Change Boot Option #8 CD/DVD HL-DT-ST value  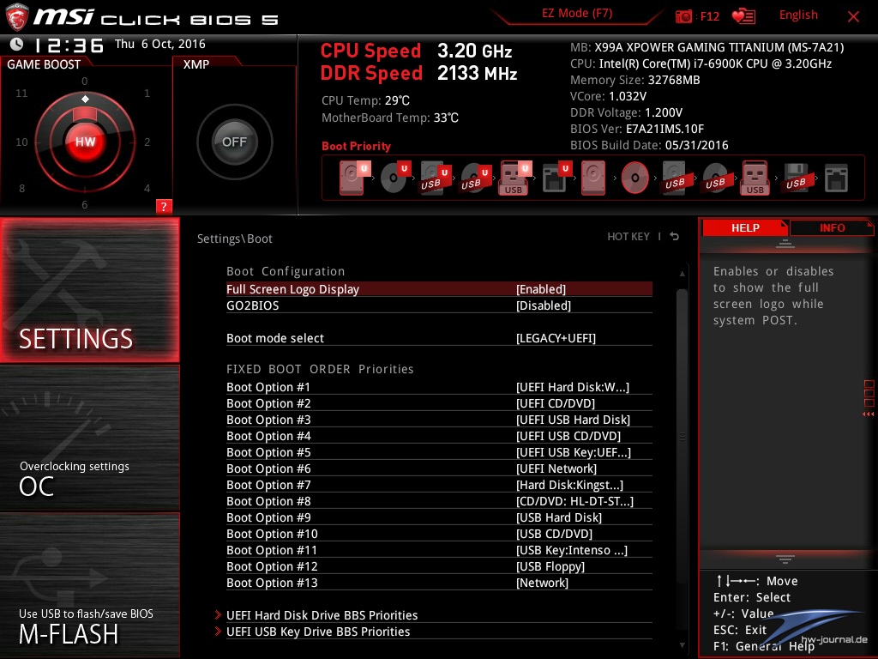tap(574, 500)
